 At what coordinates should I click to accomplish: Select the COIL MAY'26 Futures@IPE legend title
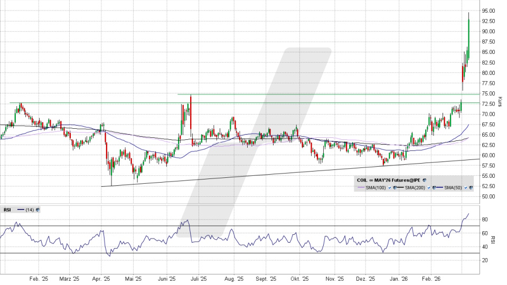[x=388, y=180]
